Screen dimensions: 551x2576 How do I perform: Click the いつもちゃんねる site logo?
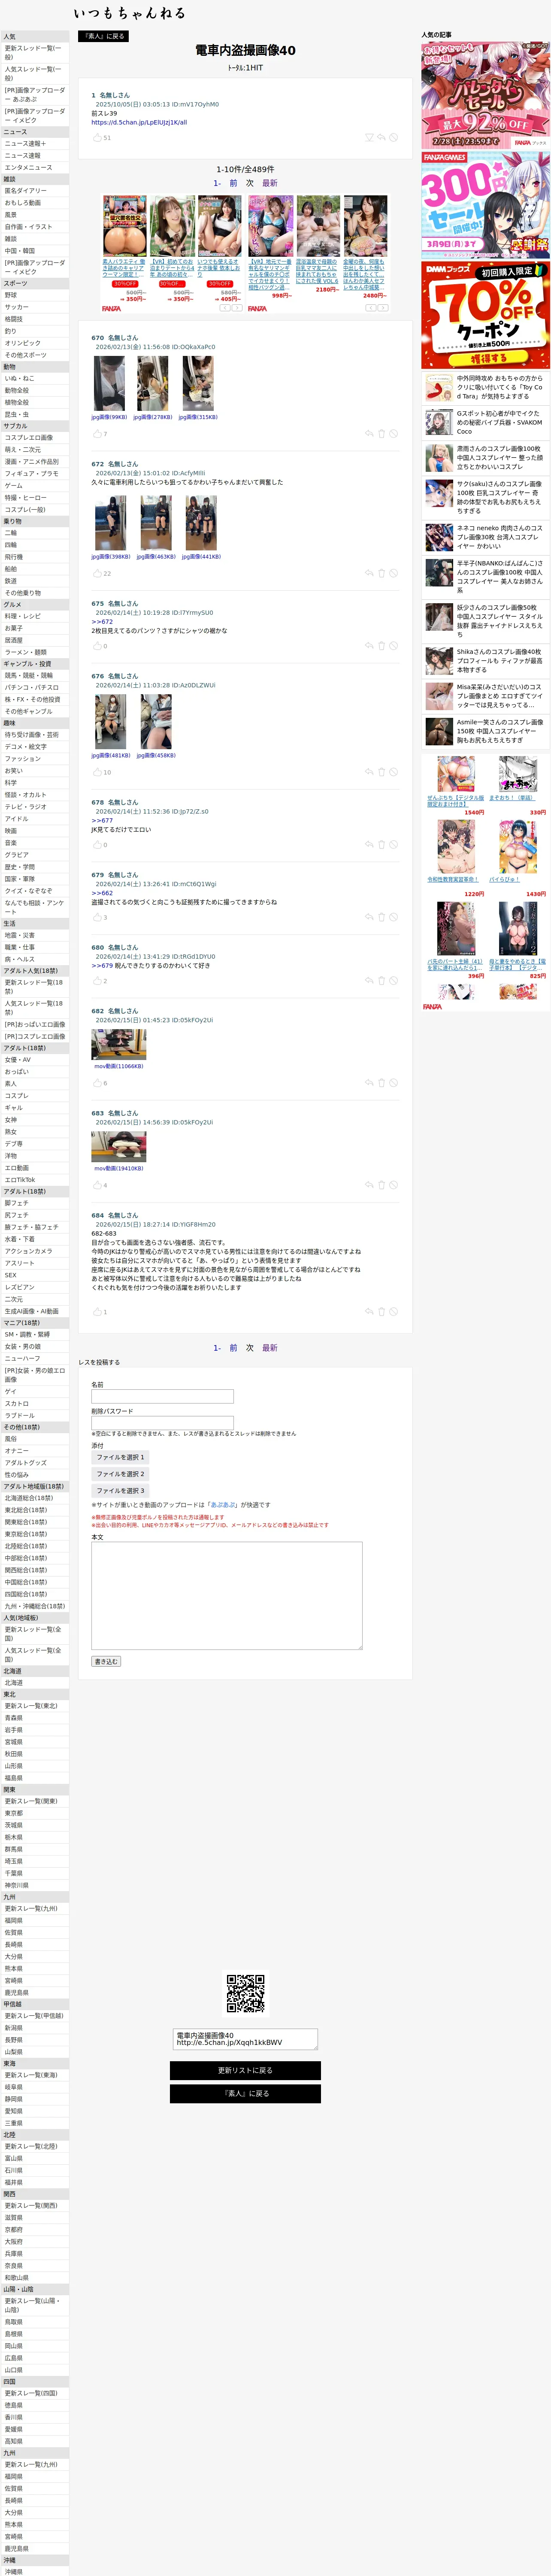(129, 13)
